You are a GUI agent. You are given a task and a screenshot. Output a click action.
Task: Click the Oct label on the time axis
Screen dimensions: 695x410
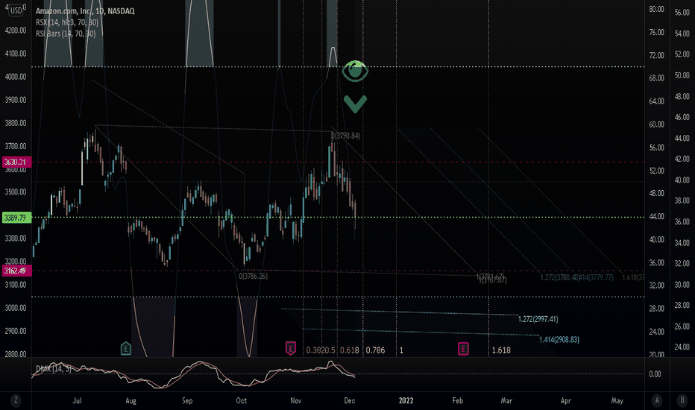click(x=242, y=401)
